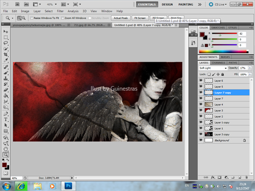
Task: Select the Move tool
Action: [6, 32]
